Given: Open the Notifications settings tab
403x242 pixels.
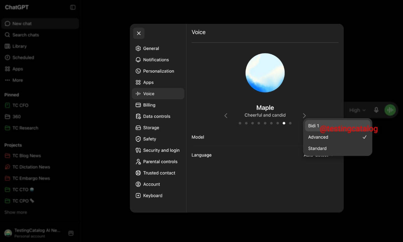Looking at the screenshot, I should click(158, 60).
